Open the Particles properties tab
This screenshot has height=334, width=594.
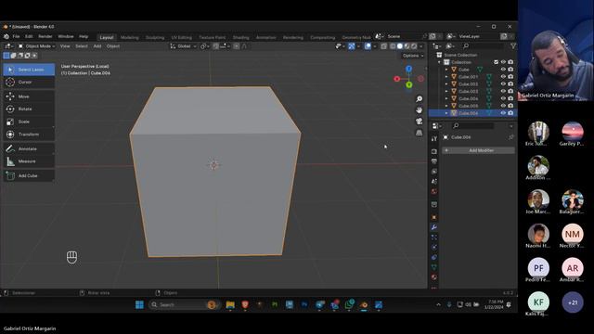tap(434, 238)
